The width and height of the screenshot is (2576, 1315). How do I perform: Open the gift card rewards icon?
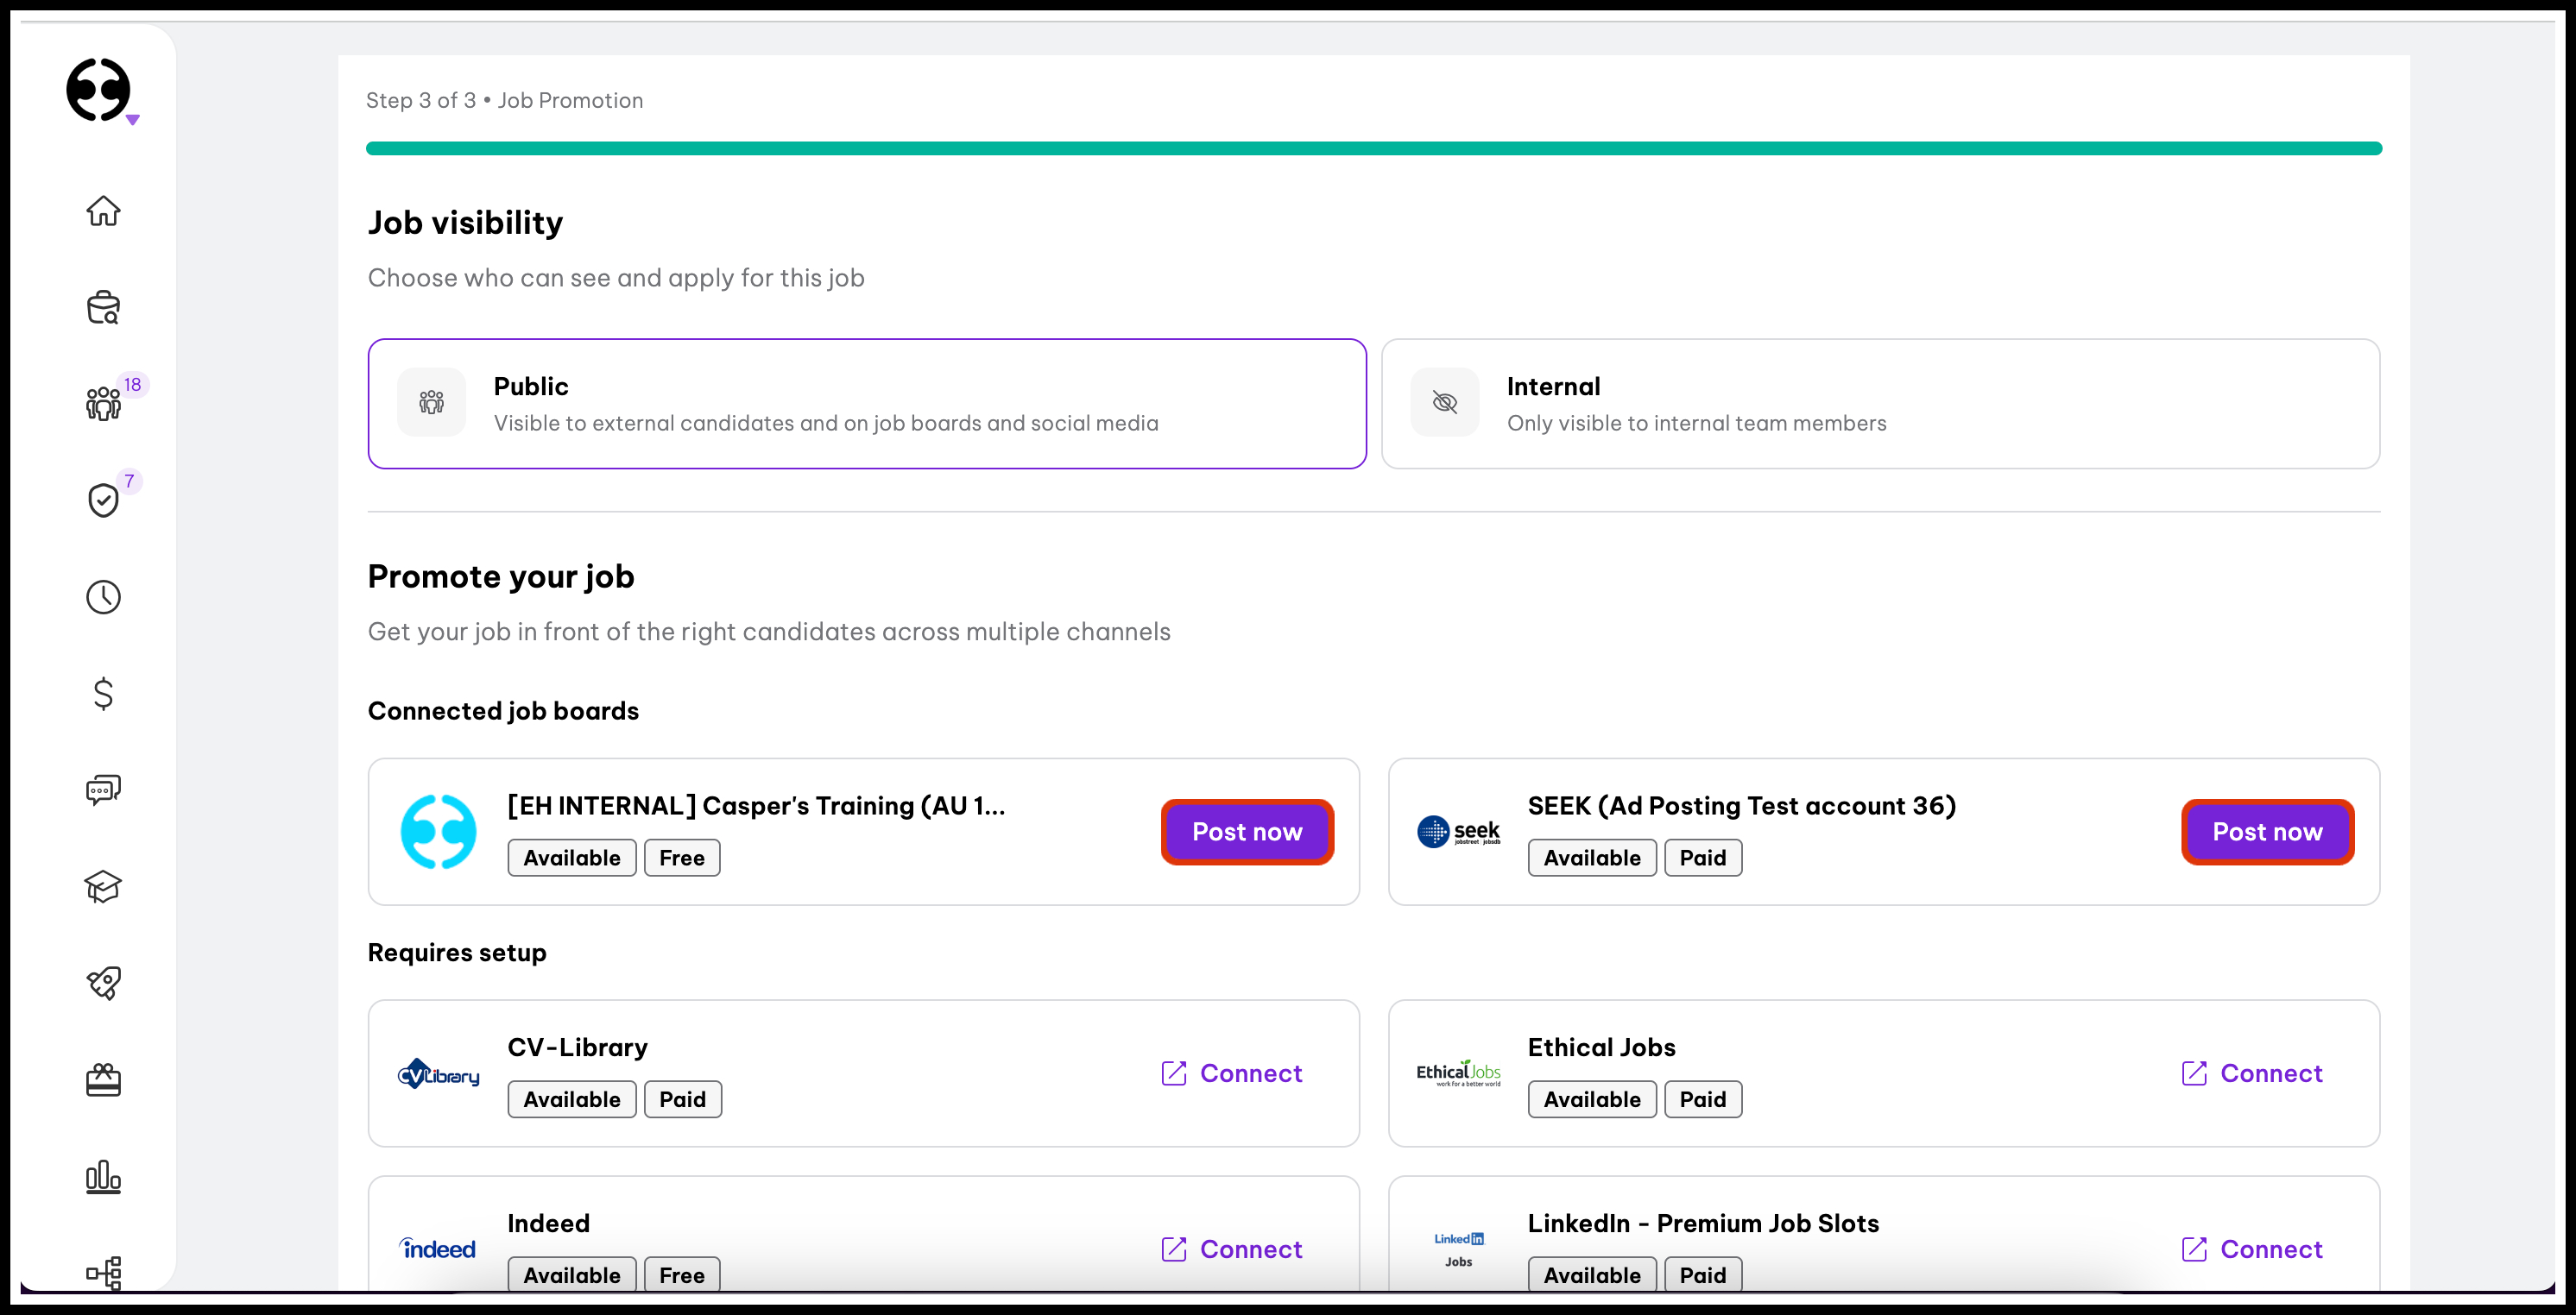[x=103, y=1079]
